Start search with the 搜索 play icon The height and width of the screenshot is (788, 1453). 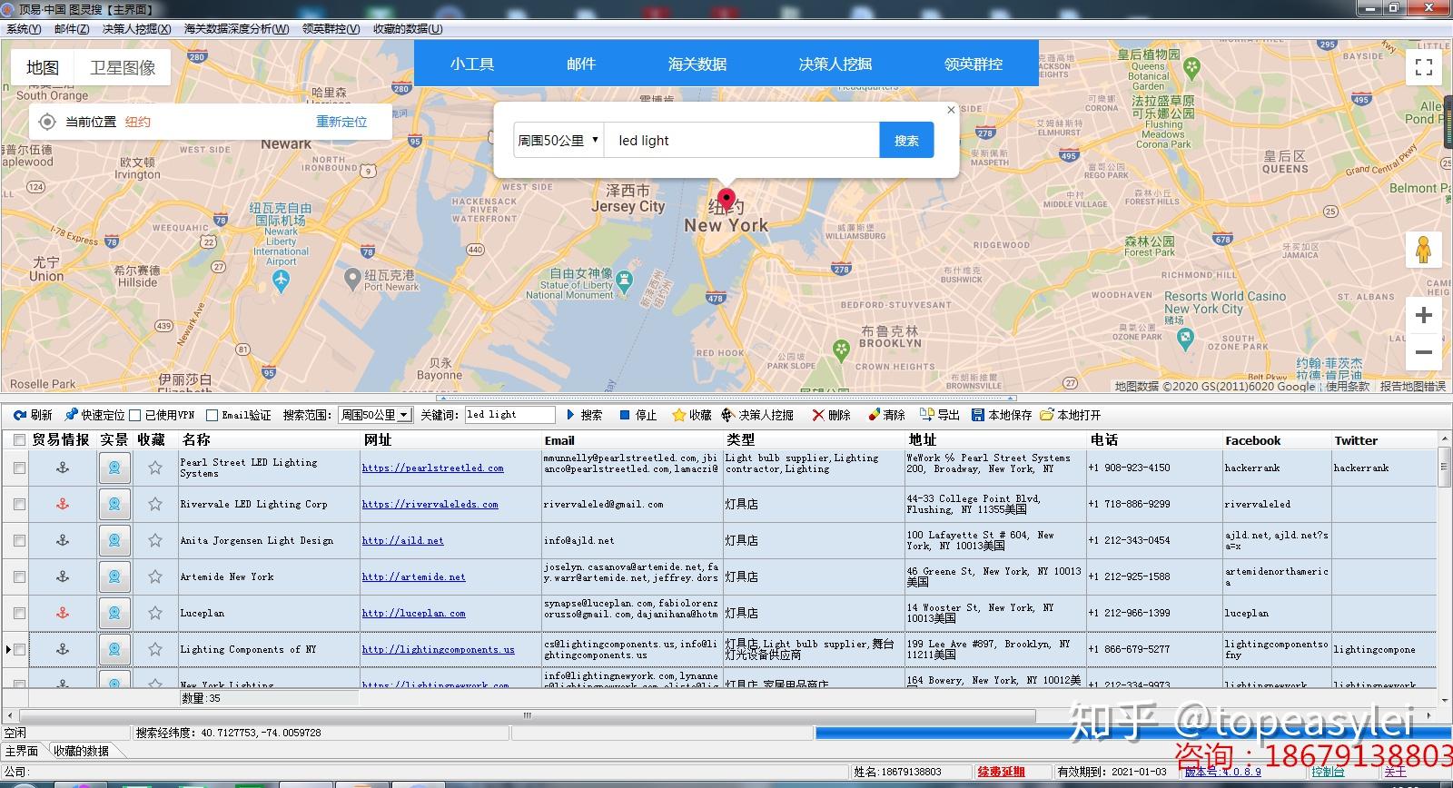[570, 415]
